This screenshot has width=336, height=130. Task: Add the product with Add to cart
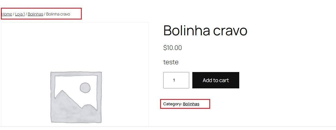[x=216, y=80]
